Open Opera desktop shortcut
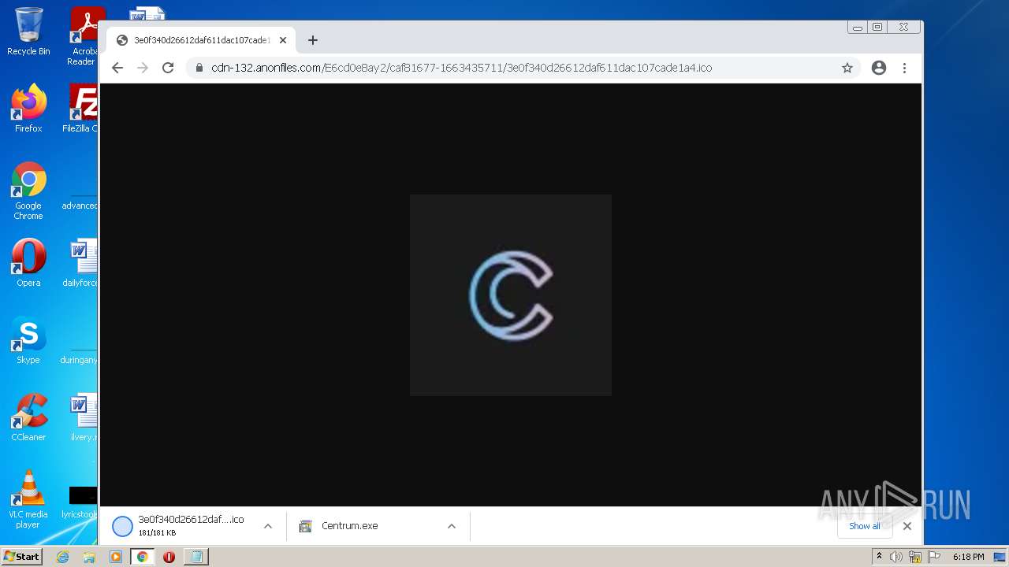Screen dimensions: 1009x567 (28, 262)
